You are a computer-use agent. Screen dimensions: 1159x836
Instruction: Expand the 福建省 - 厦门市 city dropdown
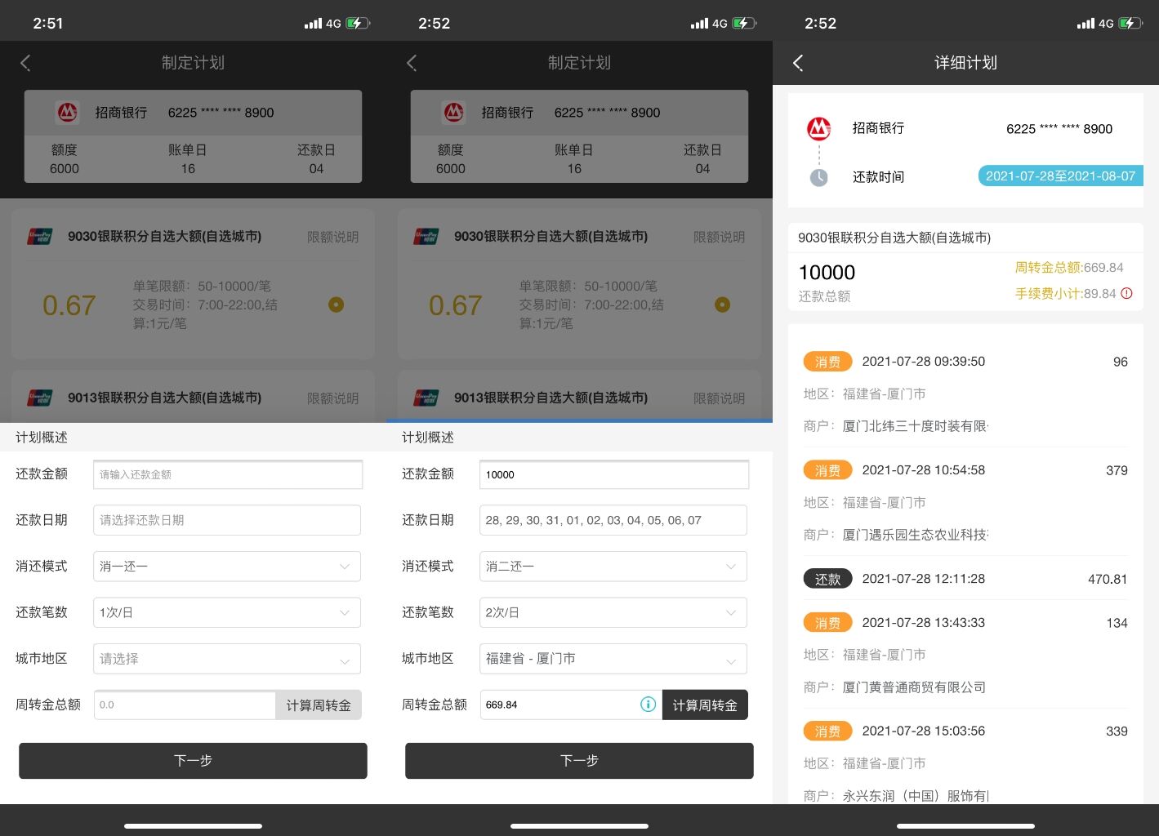pos(613,659)
